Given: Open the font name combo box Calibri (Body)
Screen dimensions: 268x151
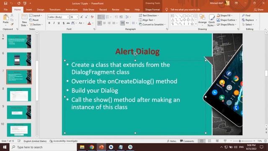Looking at the screenshot, I should coord(58,17).
